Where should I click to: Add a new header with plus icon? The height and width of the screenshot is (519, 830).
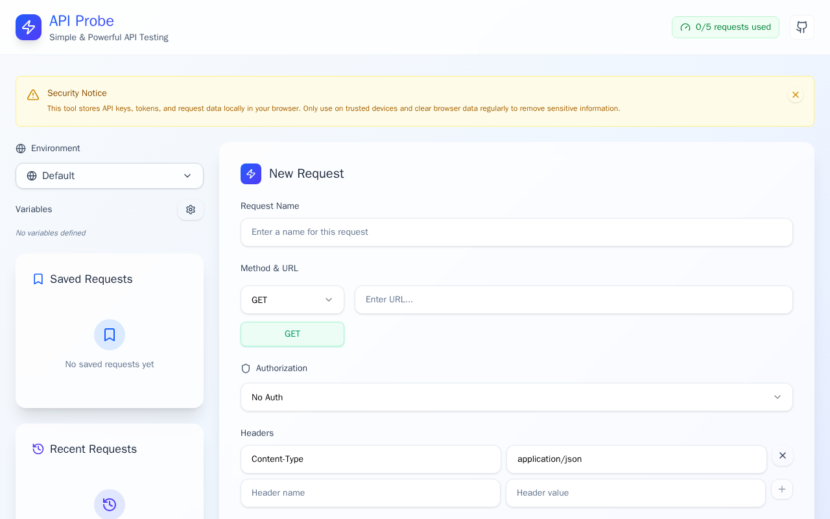click(782, 489)
